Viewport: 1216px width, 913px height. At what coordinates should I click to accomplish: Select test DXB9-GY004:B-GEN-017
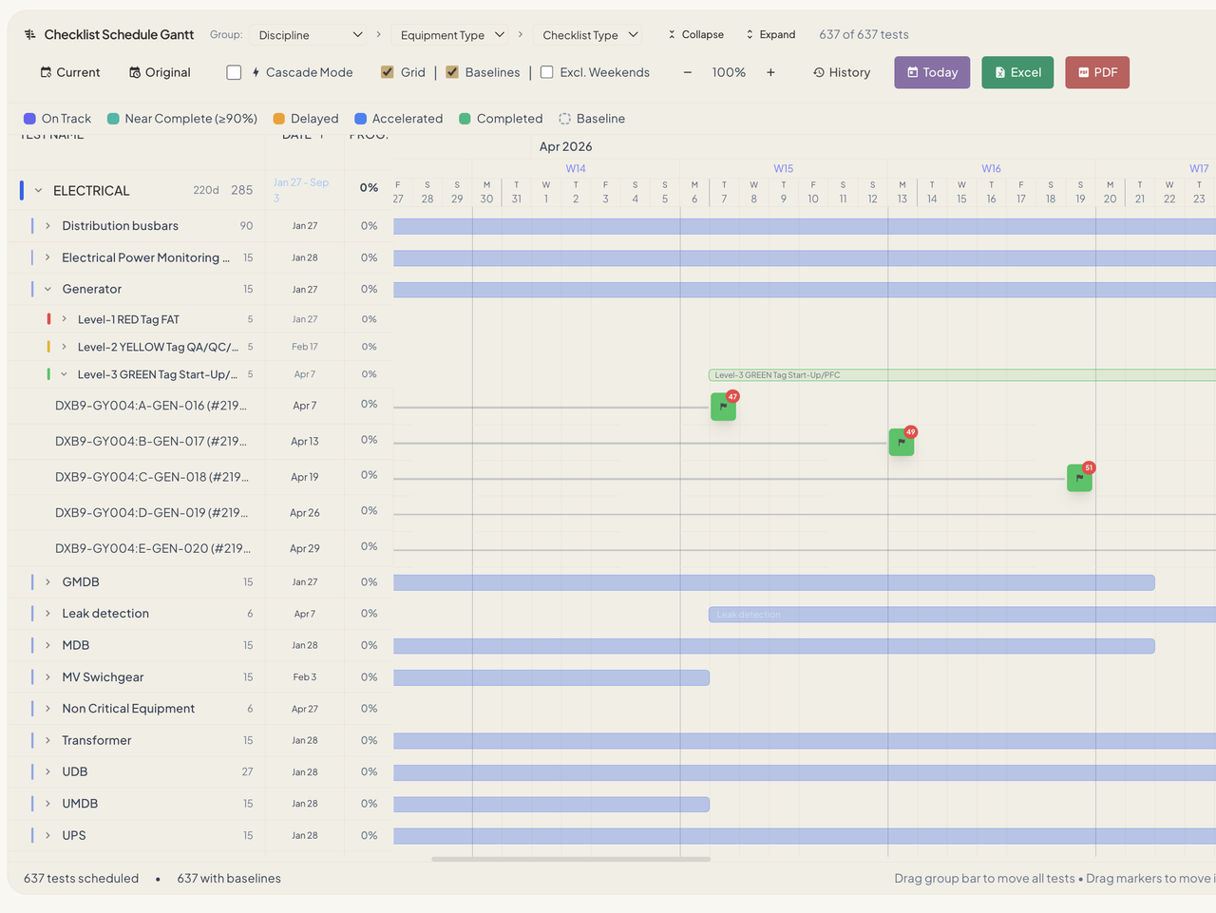(151, 441)
